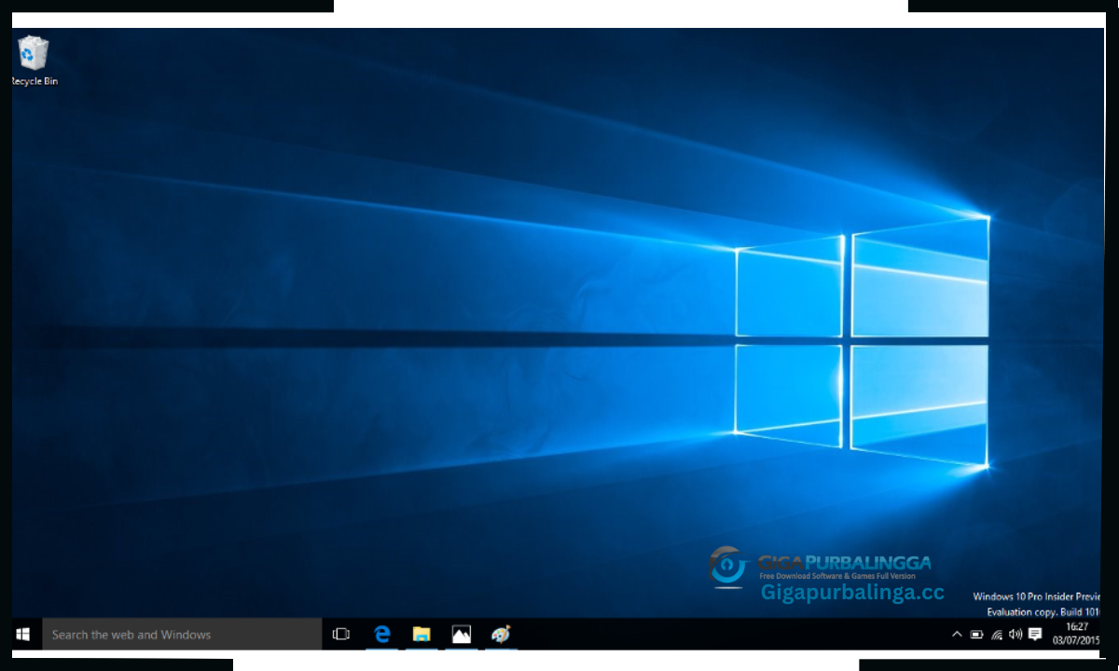Check the battery status icon
This screenshot has height=671, width=1119.
[x=976, y=635]
